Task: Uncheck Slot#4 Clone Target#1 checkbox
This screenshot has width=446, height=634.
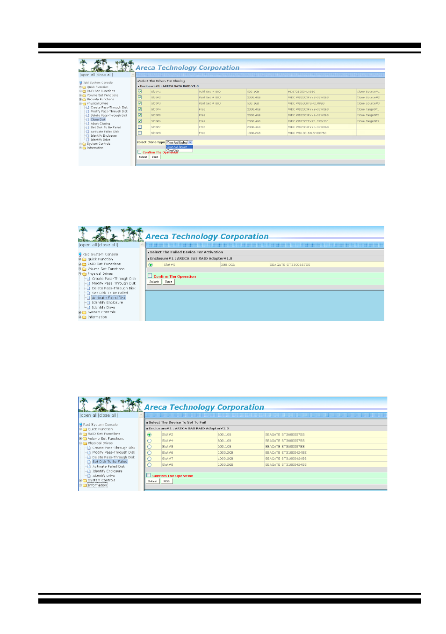Action: (140, 109)
